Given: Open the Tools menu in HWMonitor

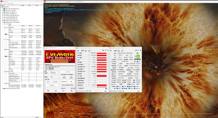Looking at the screenshot, I should pos(8,4).
